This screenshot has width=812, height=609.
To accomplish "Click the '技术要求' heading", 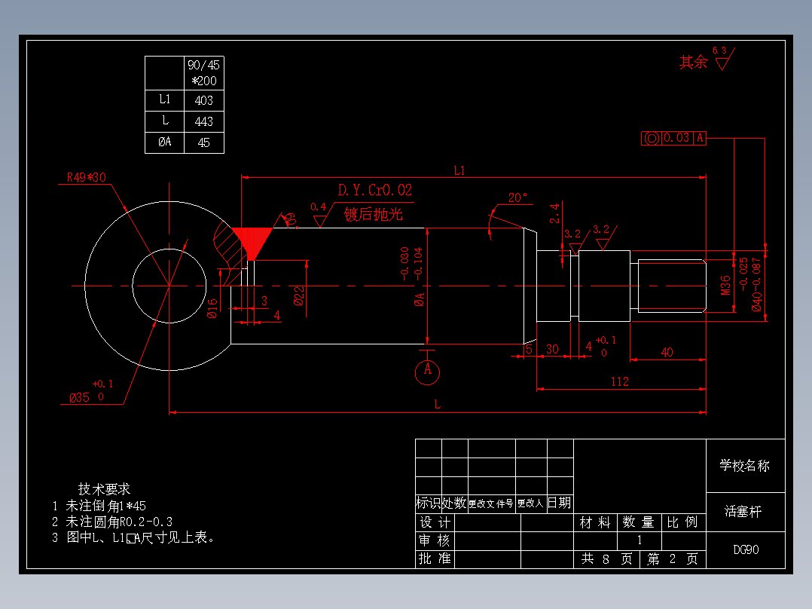I will pyautogui.click(x=104, y=489).
